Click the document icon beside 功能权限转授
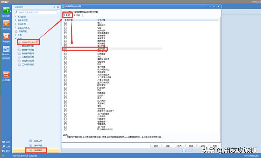 pyautogui.click(x=20, y=61)
